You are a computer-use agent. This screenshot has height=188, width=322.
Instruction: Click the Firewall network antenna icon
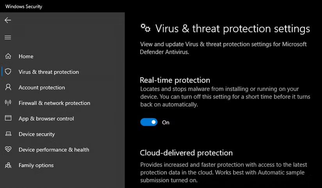[8, 103]
